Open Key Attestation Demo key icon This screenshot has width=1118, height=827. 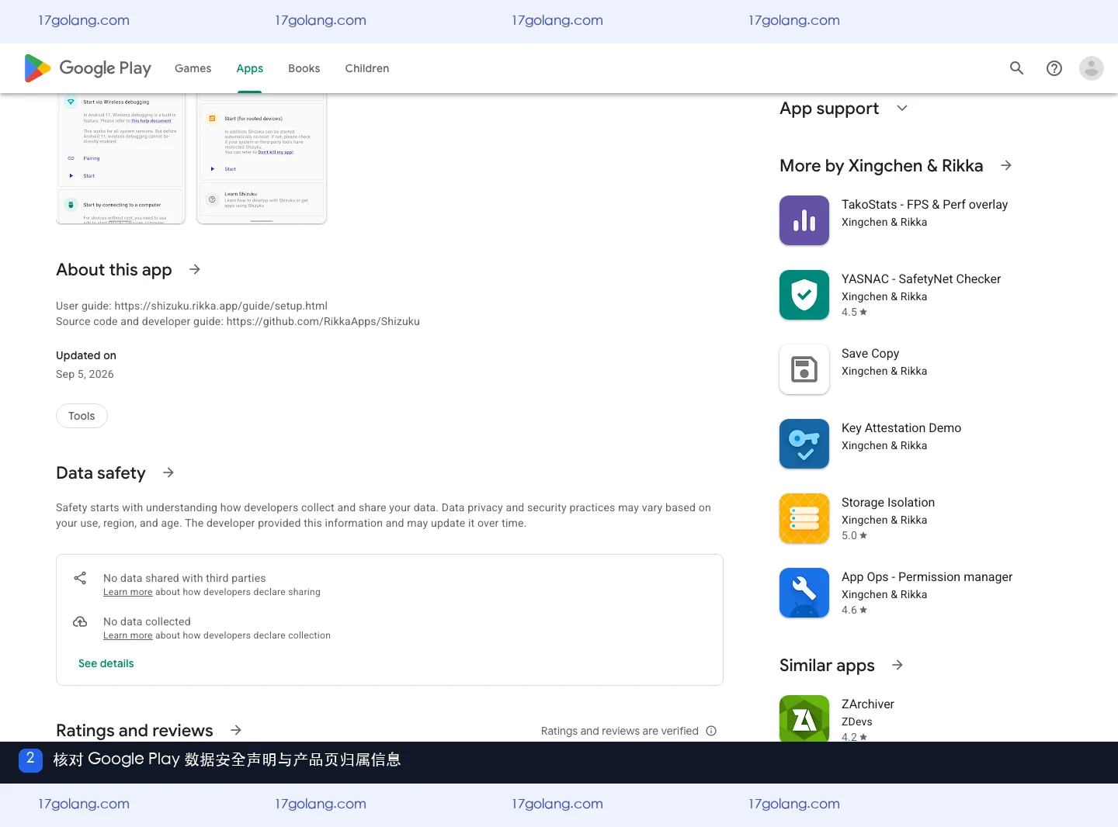(804, 444)
